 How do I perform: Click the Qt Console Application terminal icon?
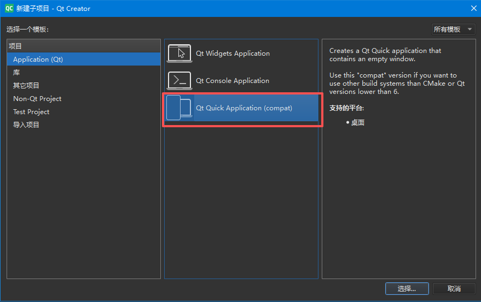pyautogui.click(x=179, y=81)
